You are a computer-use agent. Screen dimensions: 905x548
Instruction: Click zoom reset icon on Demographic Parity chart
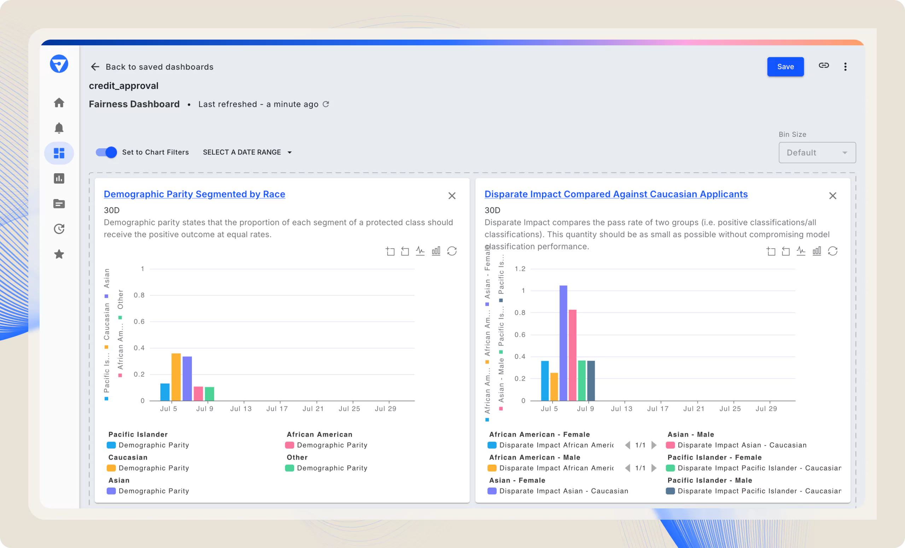pyautogui.click(x=405, y=251)
